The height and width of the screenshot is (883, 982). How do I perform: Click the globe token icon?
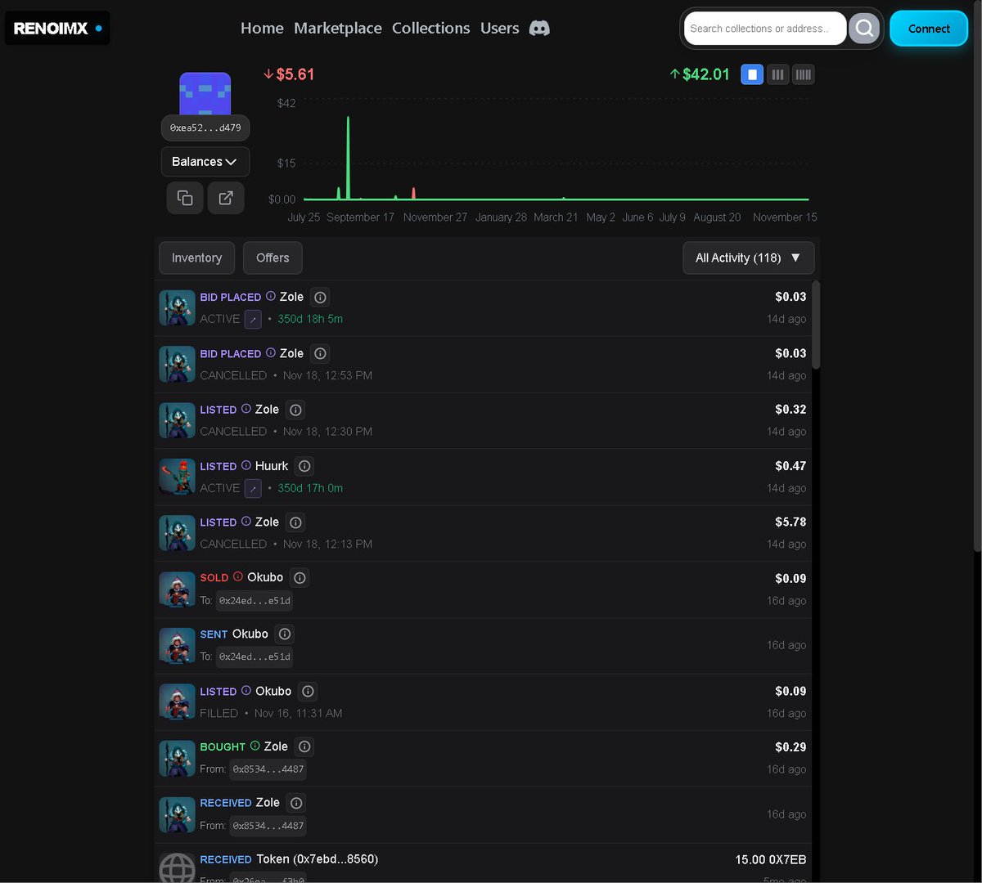click(x=177, y=867)
